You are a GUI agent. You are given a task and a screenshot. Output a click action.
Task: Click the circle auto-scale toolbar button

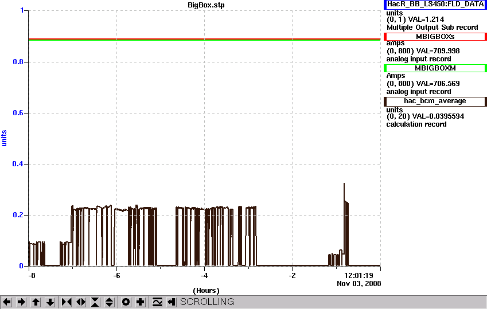pos(126,302)
